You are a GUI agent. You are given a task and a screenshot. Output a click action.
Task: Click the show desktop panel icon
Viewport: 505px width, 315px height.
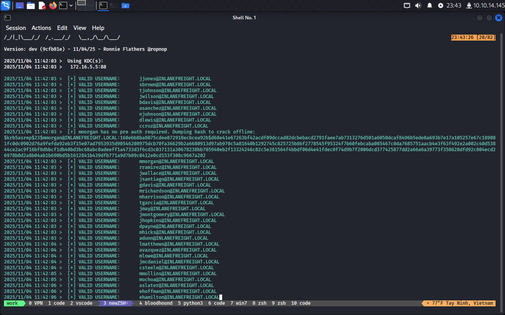pos(19,6)
